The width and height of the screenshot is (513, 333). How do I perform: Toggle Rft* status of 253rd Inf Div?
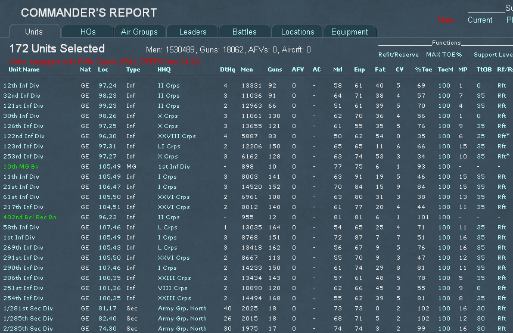(503, 156)
